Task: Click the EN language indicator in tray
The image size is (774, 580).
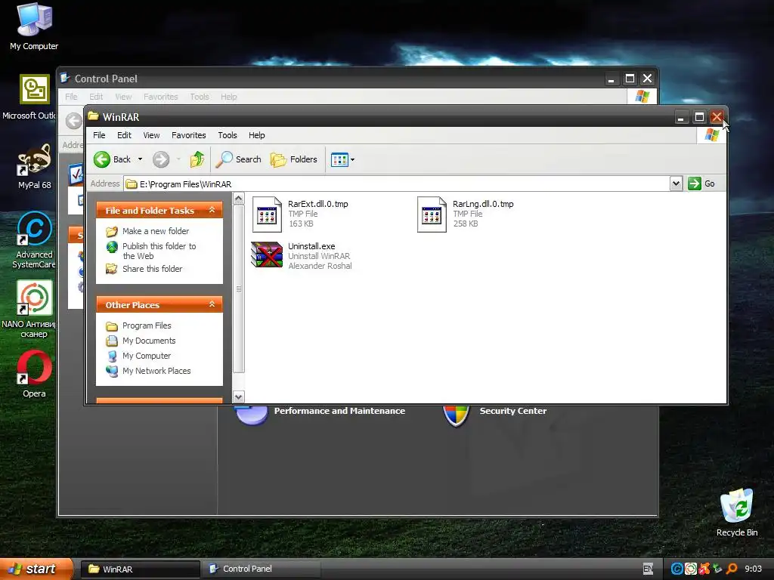Action: tap(648, 569)
